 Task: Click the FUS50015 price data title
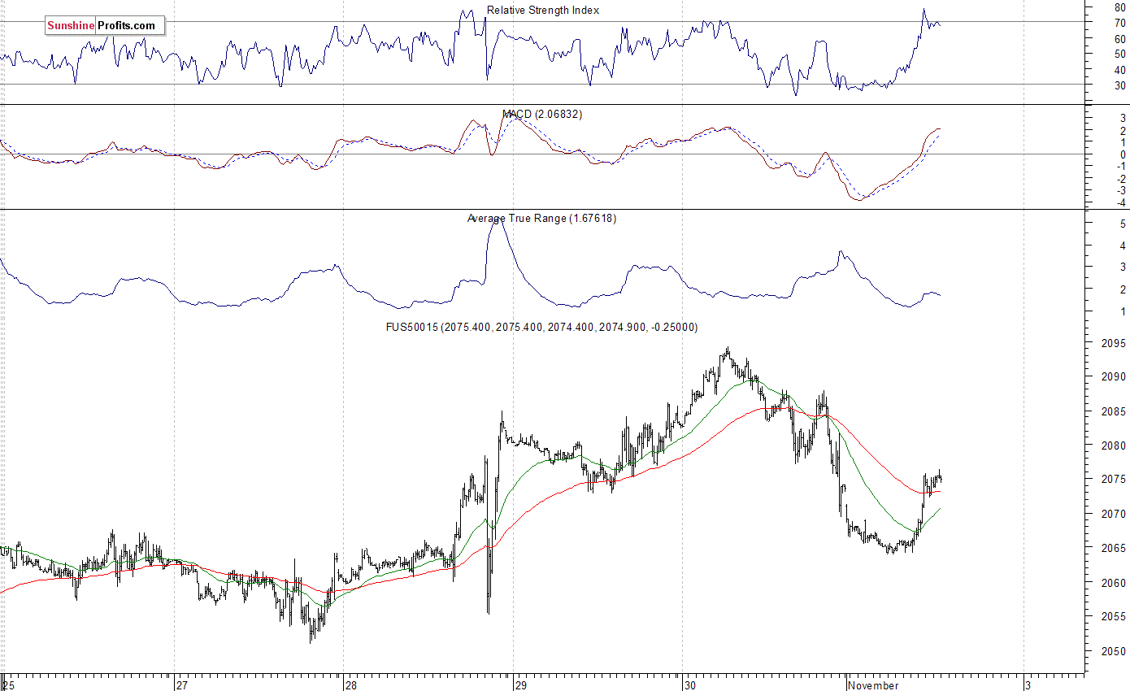[x=541, y=327]
